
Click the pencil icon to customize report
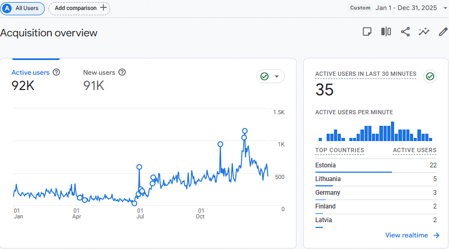click(x=443, y=32)
